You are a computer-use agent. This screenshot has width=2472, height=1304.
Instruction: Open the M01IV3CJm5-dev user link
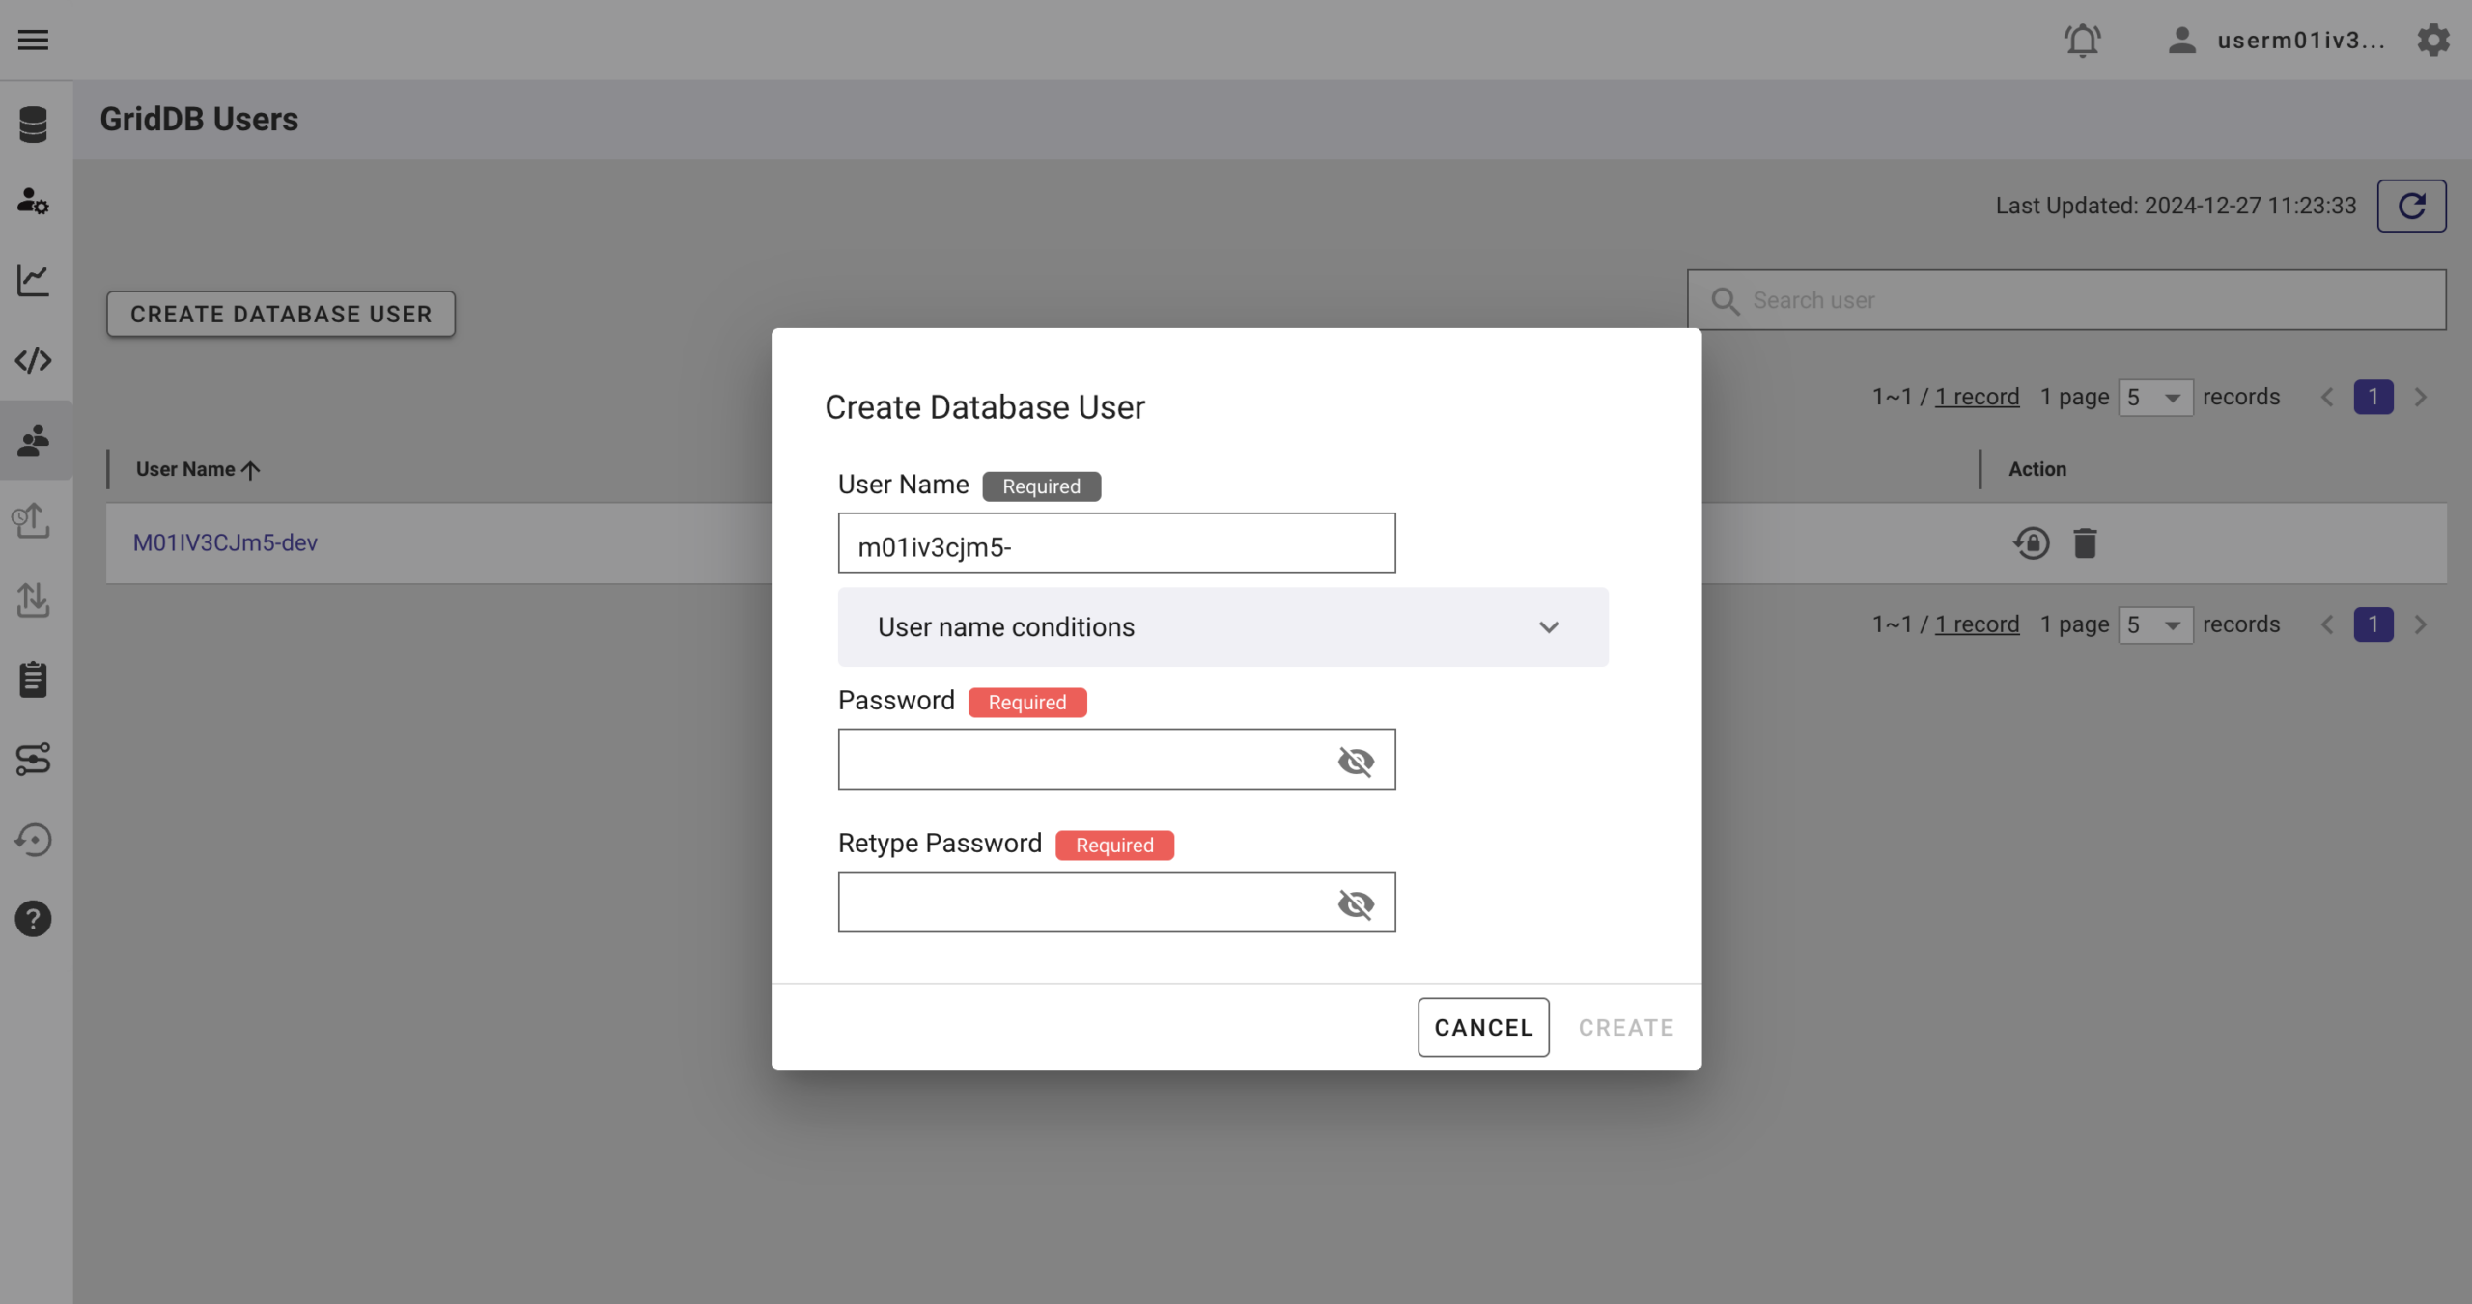coord(225,542)
